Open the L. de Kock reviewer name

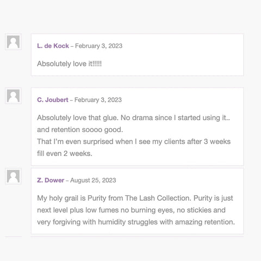point(53,46)
